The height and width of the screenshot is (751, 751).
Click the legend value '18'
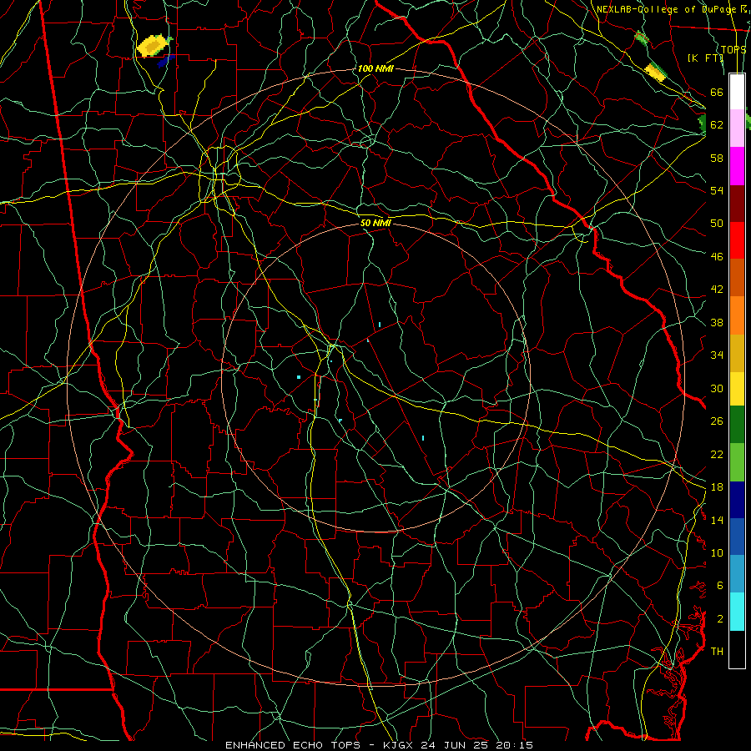717,487
